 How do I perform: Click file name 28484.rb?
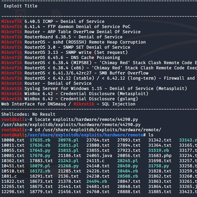pos(128,171)
